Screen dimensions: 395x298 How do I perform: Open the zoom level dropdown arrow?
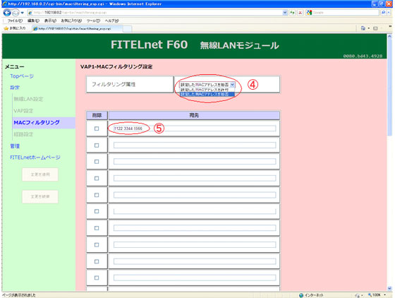384,295
